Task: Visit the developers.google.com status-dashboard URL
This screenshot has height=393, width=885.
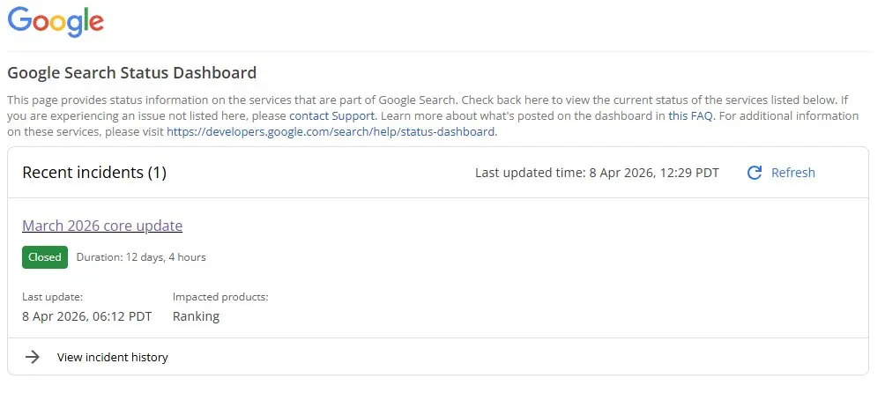Action: point(331,132)
